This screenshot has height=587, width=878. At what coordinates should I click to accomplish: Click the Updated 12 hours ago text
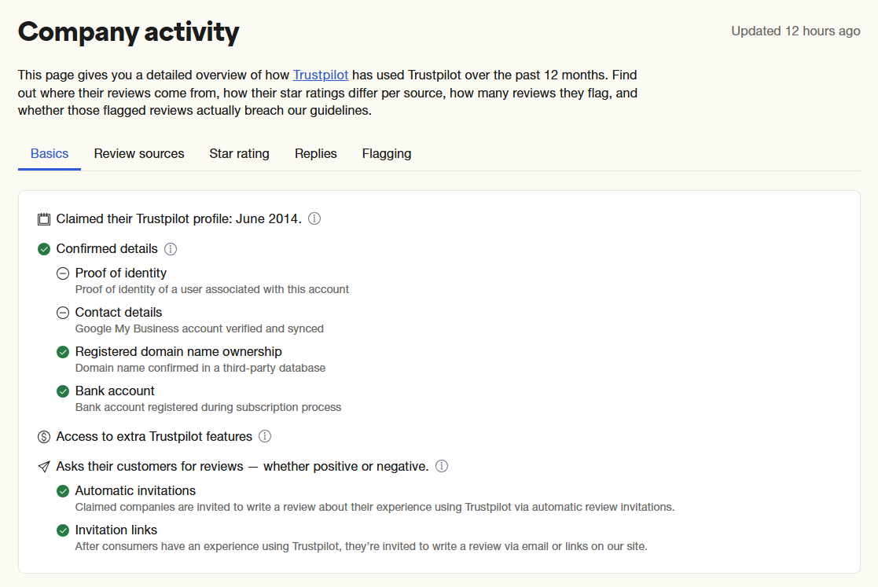[795, 31]
